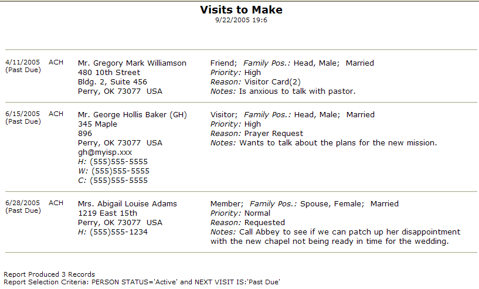Open the gh@myisp.xxx email address
This screenshot has height=289, width=479.
pos(105,152)
